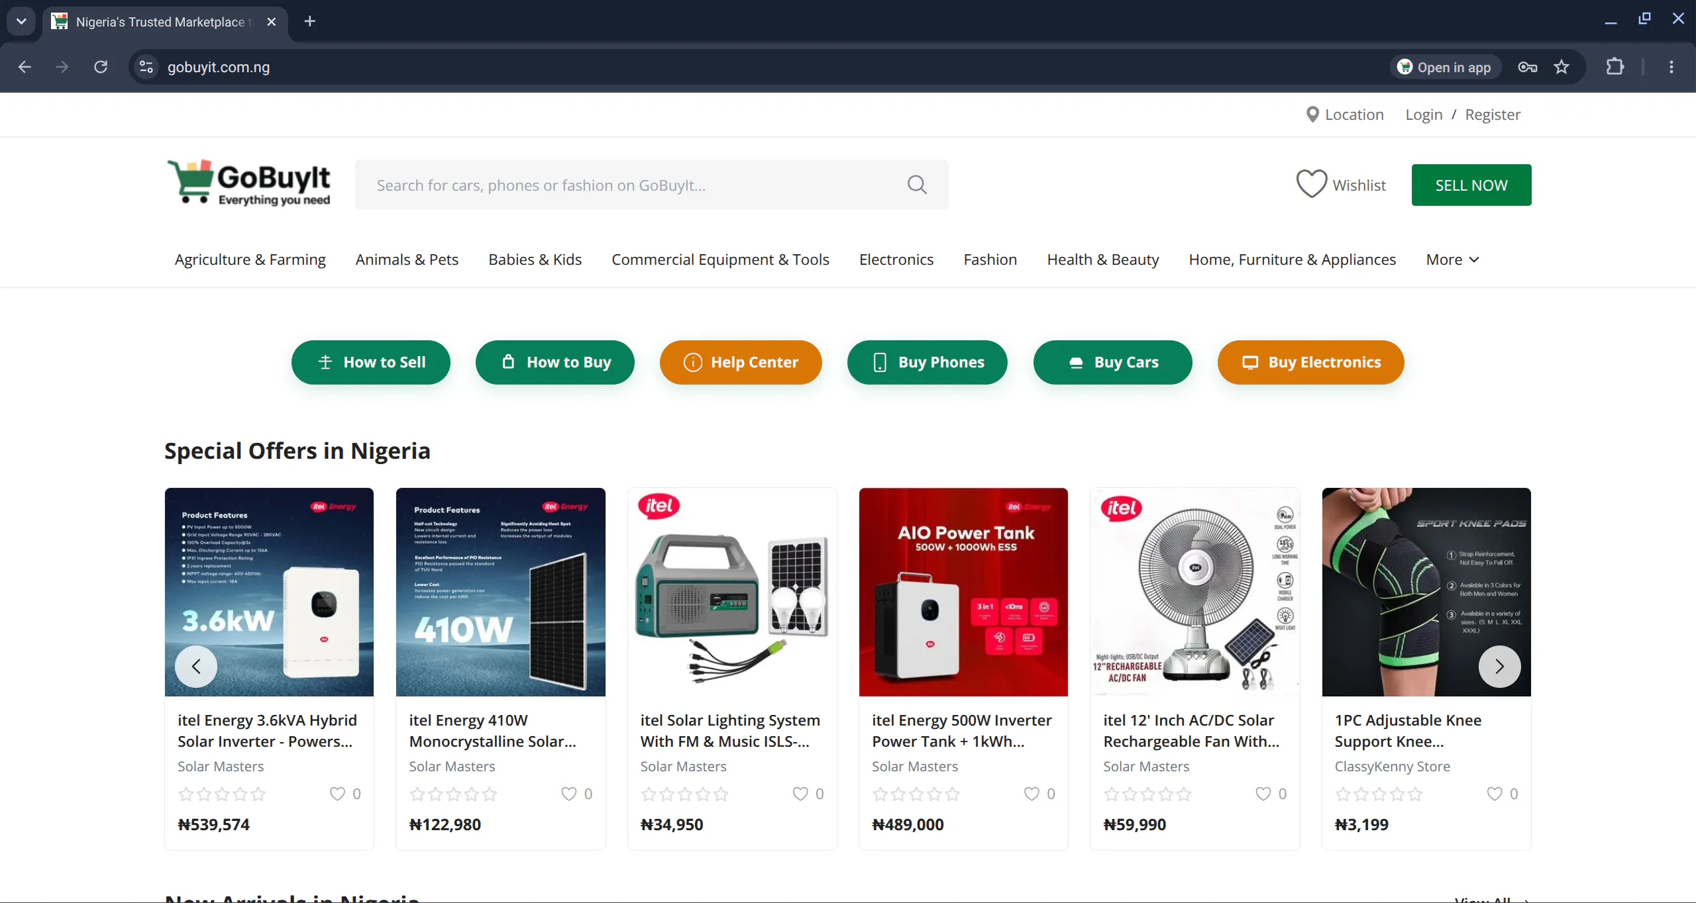Viewport: 1696px width, 903px height.
Task: Open the 3.6kW inverter product image
Action: click(x=269, y=592)
